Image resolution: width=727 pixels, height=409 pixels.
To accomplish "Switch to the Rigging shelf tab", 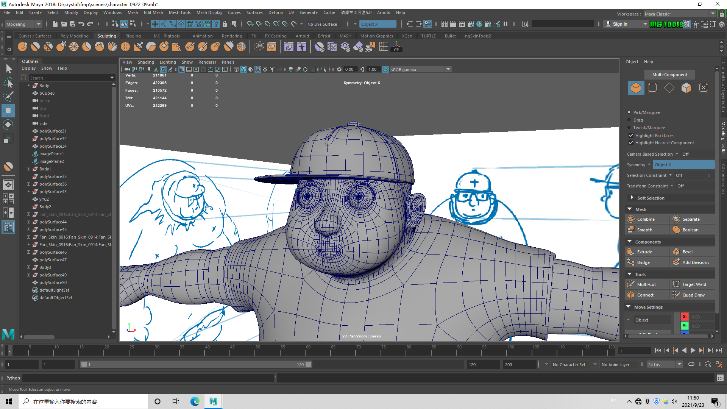I will [133, 36].
